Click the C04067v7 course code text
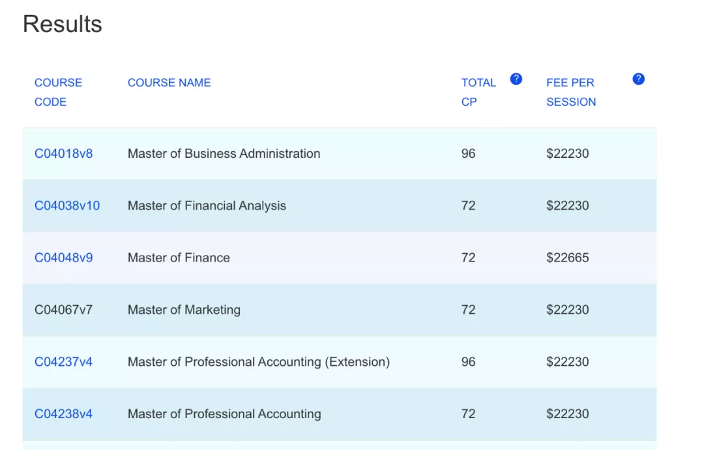 [x=63, y=310]
